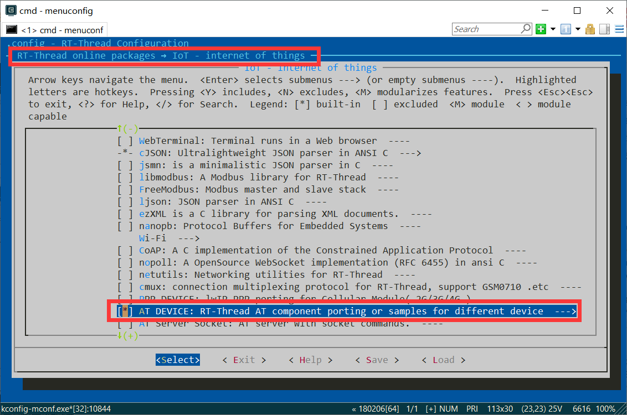Screen dimensions: 627x415
Task: Enable the WebTerminal package checkbox
Action: point(125,141)
